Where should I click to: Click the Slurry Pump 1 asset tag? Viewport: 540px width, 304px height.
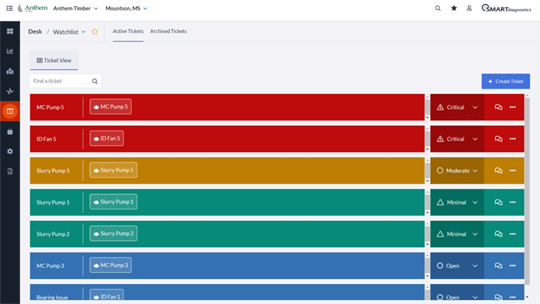113,202
